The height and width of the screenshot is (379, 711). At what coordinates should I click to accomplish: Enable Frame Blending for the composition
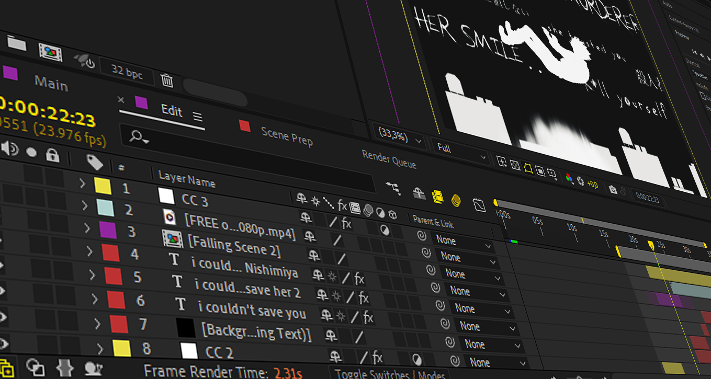click(437, 197)
